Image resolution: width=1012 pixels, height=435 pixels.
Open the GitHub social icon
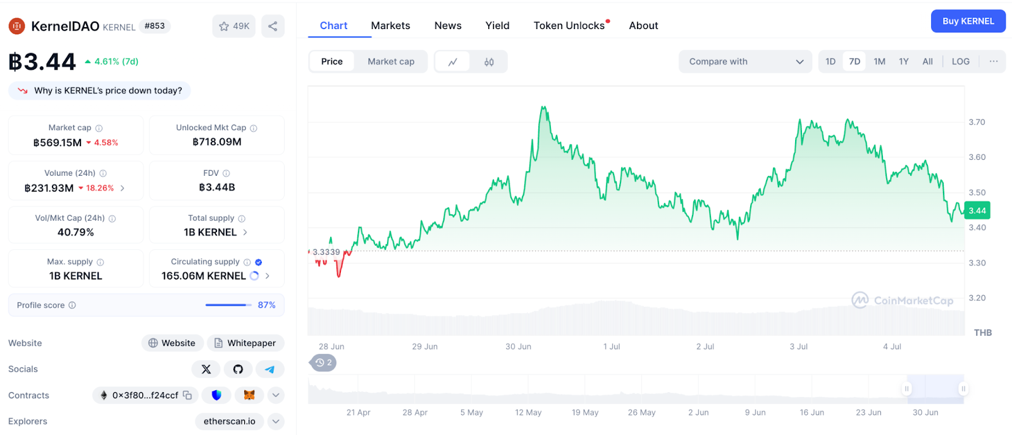[x=238, y=369]
